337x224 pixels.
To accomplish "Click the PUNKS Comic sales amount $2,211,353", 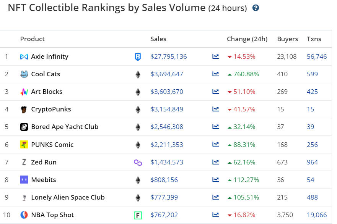I will (167, 145).
